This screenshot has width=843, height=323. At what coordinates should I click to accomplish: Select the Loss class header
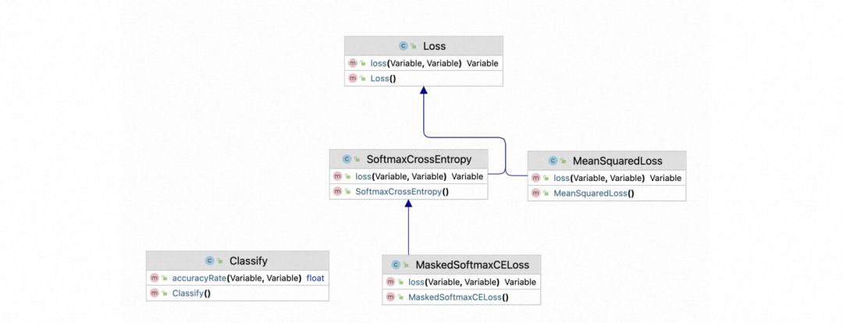coord(423,46)
